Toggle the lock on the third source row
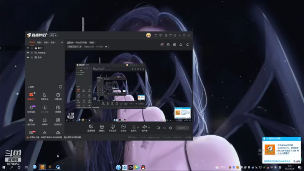Viewport: 304px width, 171px height. tap(32, 57)
